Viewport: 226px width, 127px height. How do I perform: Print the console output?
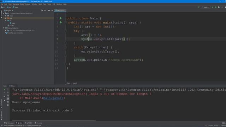(x=8, y=102)
